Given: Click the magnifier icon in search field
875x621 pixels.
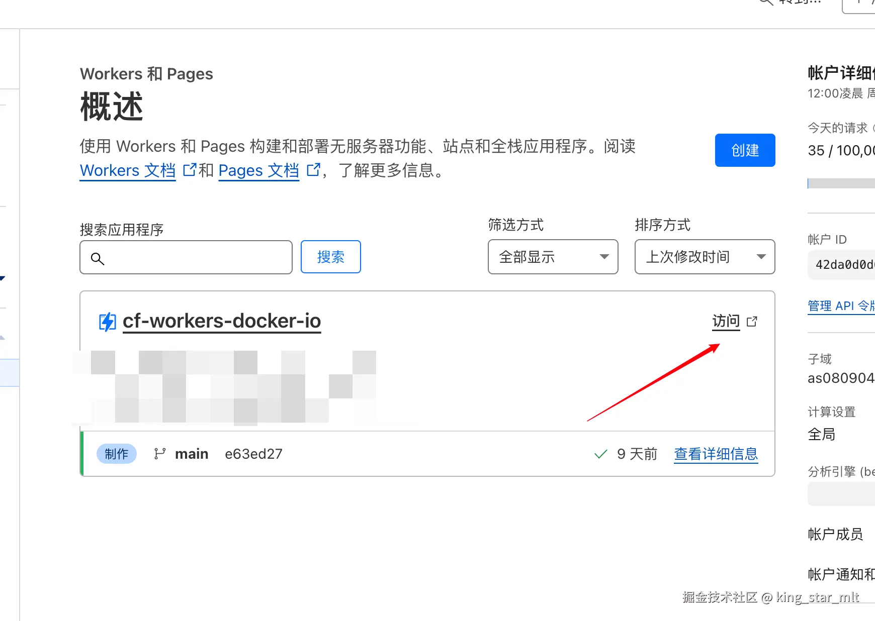Looking at the screenshot, I should point(98,258).
